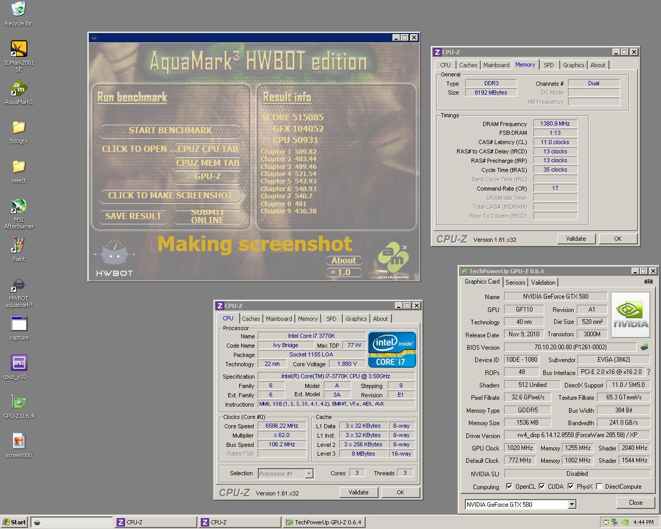661x529 pixels.
Task: Click CPUZ MEM TAB button in AquaMark
Action: point(208,163)
